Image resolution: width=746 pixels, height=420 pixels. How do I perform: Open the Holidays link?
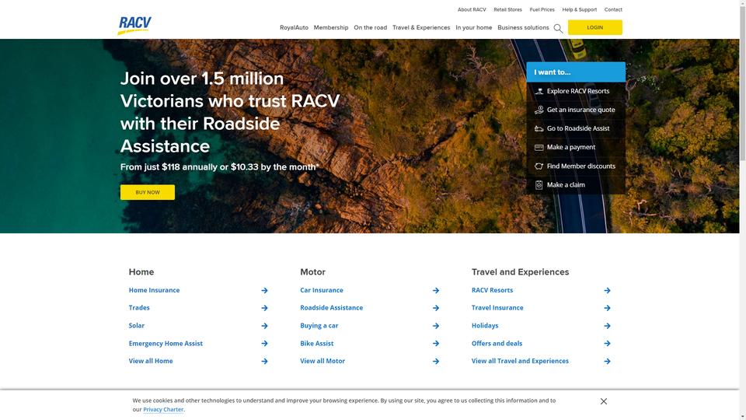point(485,326)
